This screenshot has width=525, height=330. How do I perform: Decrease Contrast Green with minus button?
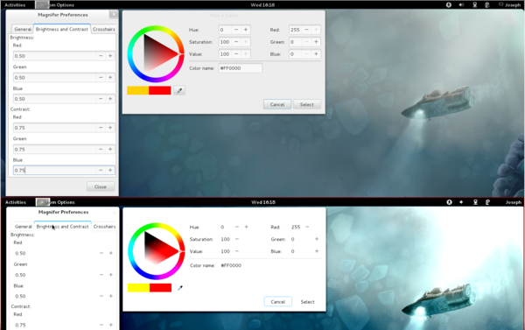point(101,149)
